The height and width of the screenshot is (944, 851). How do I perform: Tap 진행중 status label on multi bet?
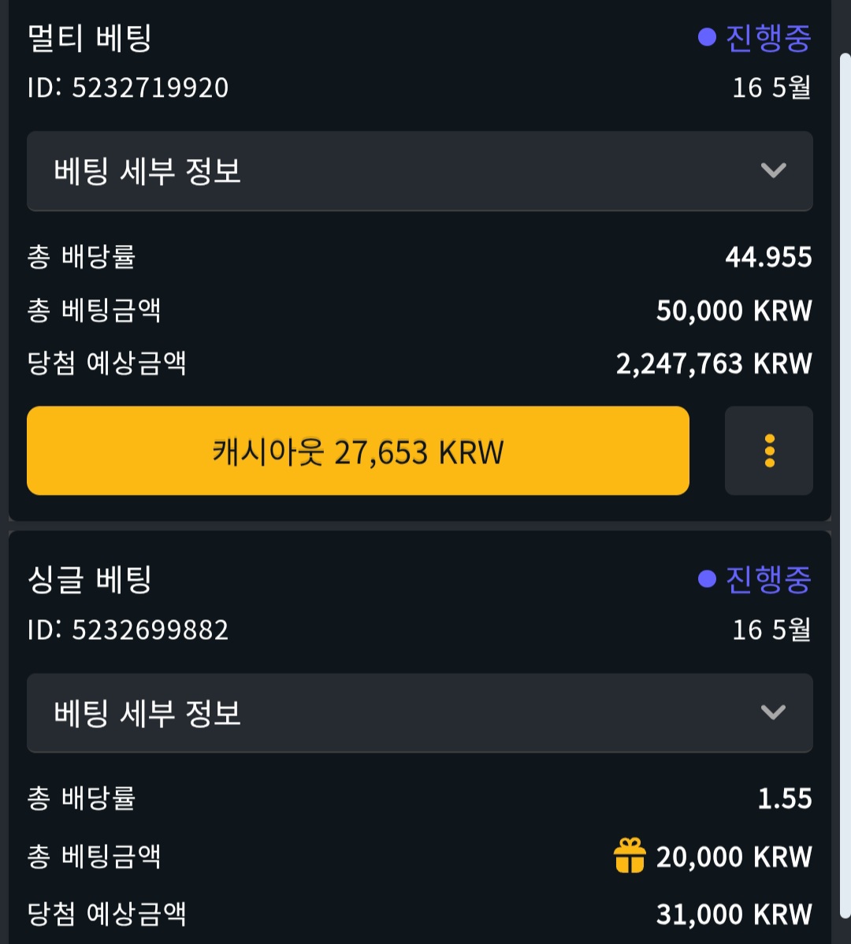point(767,38)
